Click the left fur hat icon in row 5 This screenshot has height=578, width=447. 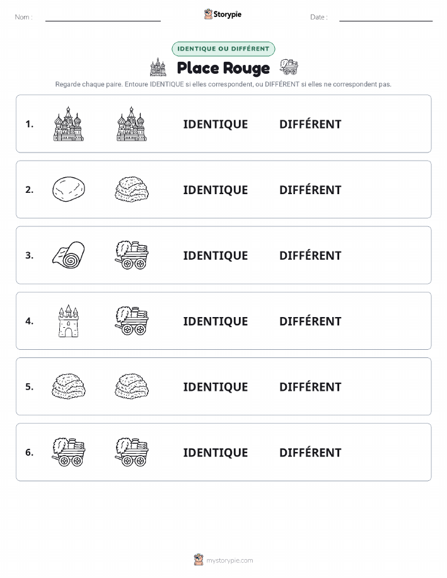coord(69,386)
